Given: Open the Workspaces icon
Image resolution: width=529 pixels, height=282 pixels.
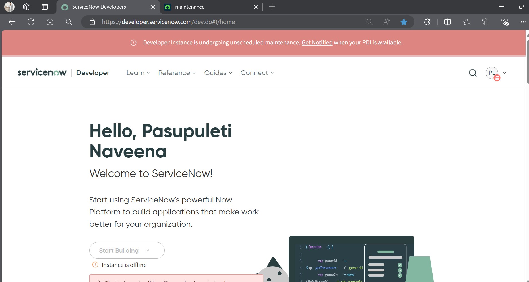Looking at the screenshot, I should [x=27, y=7].
